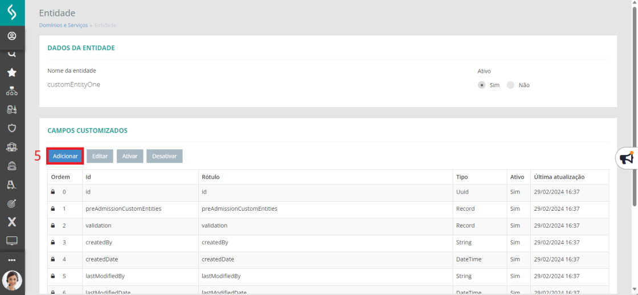Image resolution: width=638 pixels, height=295 pixels.
Task: Open the target icon in sidebar
Action: tap(12, 203)
